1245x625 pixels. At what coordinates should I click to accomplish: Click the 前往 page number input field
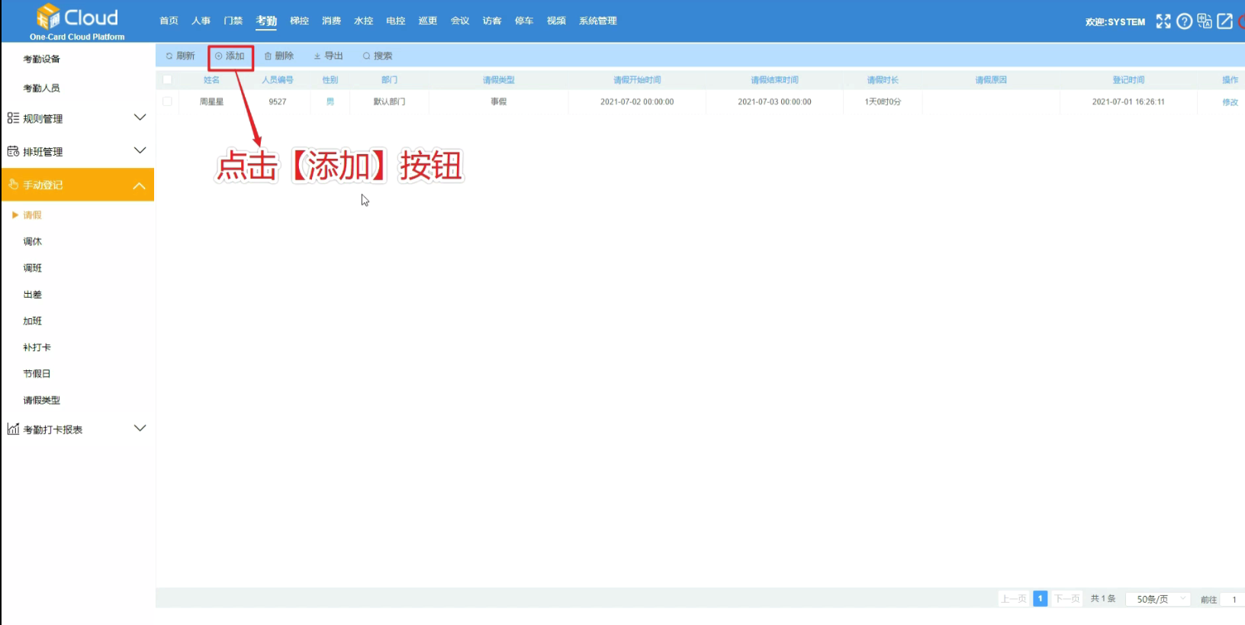1233,599
